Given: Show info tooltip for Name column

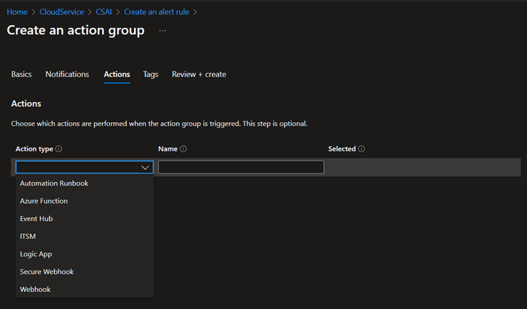Looking at the screenshot, I should [183, 148].
